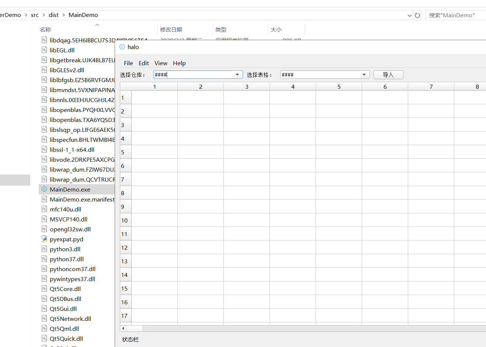This screenshot has height=347, width=486.
Task: Focus the 选择仓库 text field
Action: pyautogui.click(x=194, y=75)
